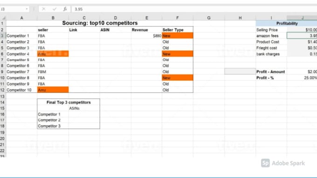Click the 'Profitability' header cell

287,23
